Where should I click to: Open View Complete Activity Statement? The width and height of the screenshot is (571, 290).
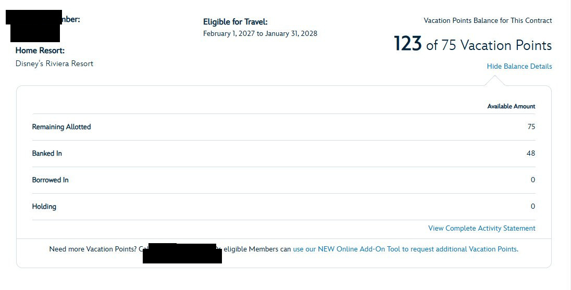pos(481,228)
